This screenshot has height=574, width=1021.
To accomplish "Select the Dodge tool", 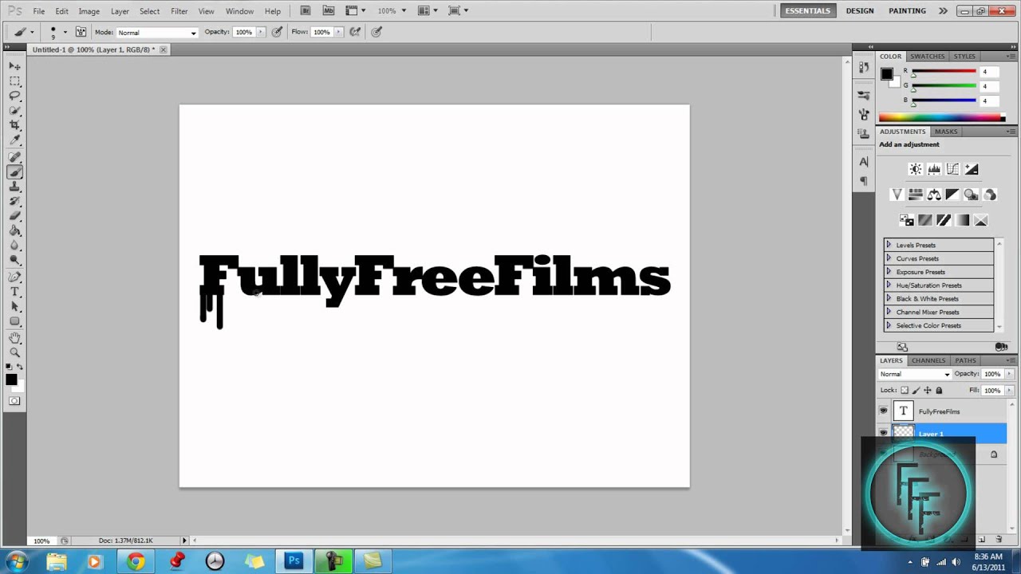I will coord(14,261).
